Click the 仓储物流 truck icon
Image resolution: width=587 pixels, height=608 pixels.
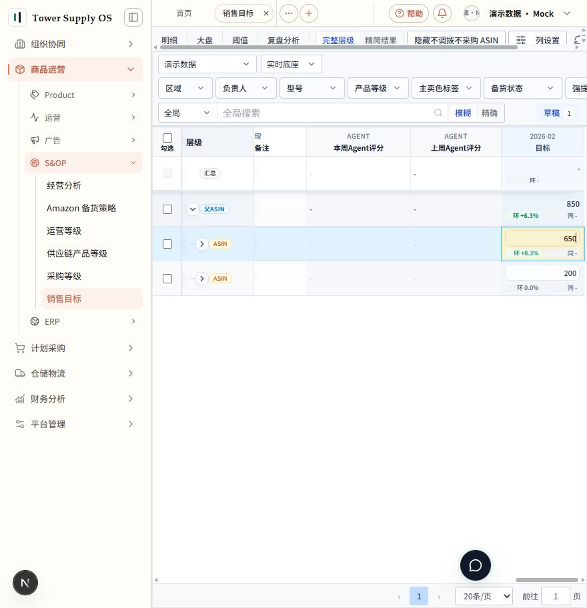point(20,373)
